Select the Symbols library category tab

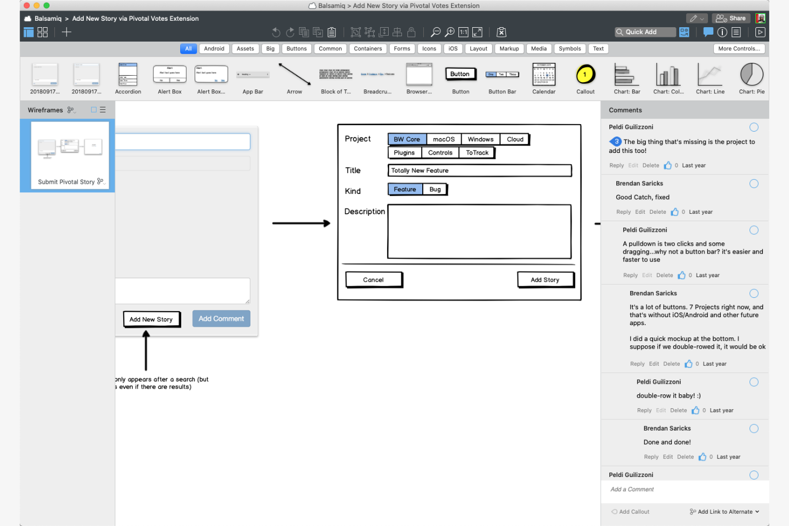click(570, 48)
